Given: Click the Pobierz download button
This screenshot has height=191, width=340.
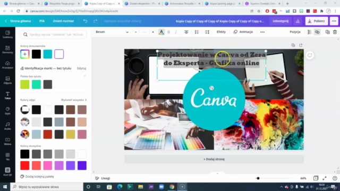Looking at the screenshot, I should [317, 21].
